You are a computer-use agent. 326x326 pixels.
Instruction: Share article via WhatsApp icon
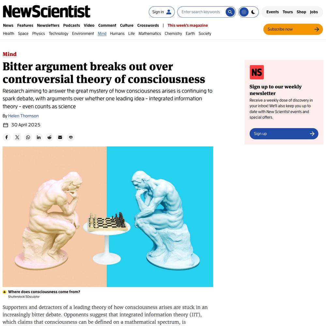(x=28, y=137)
